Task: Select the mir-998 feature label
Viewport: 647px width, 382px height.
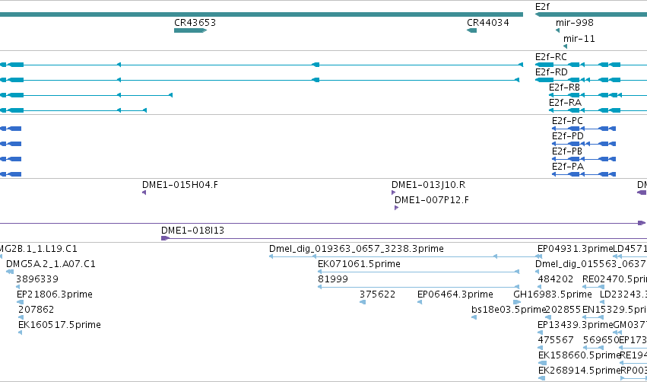Action: pyautogui.click(x=574, y=23)
